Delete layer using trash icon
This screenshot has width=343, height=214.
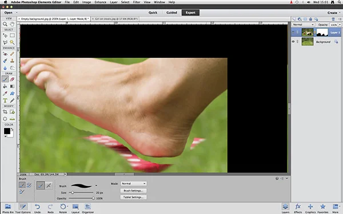(333, 19)
